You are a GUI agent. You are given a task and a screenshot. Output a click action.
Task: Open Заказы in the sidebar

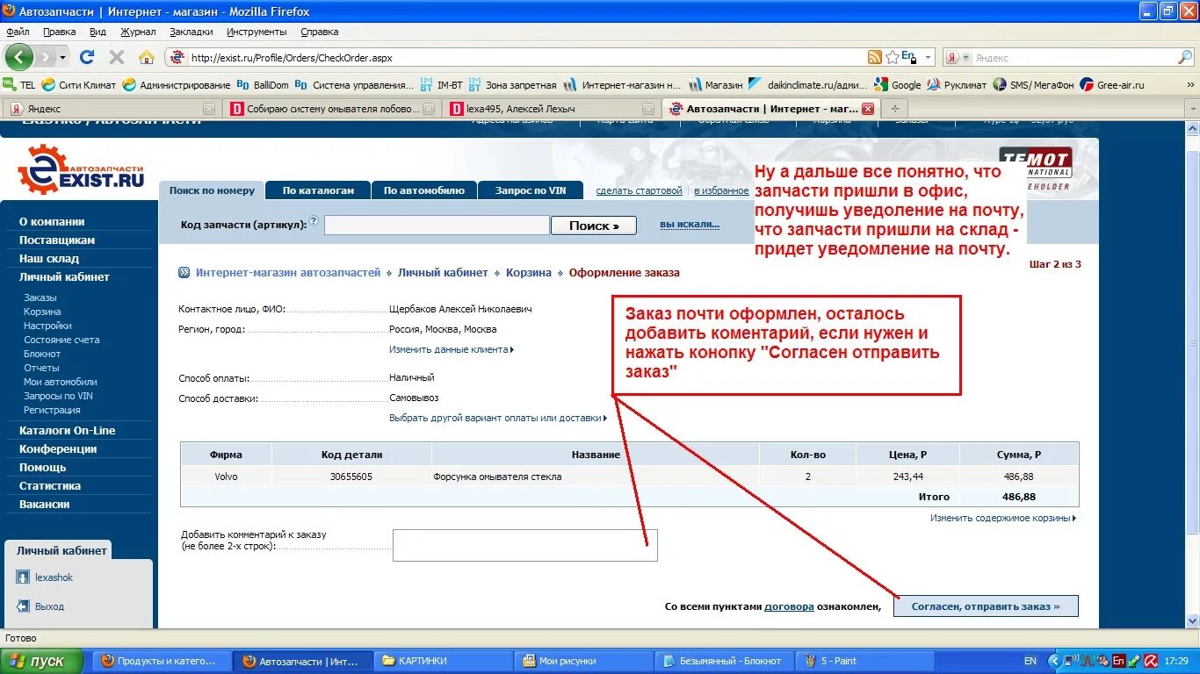click(x=40, y=298)
